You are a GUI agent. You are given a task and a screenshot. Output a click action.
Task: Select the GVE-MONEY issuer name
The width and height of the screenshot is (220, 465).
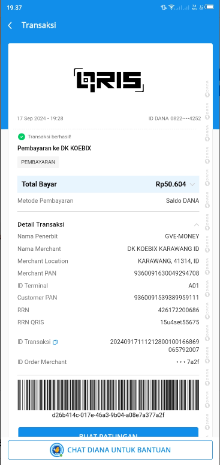[182, 236]
